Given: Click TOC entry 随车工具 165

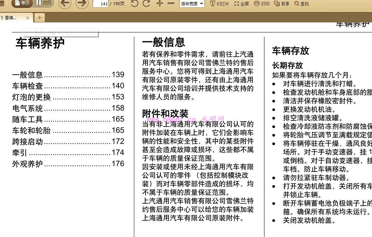Looking at the screenshot, I should (x=68, y=119).
